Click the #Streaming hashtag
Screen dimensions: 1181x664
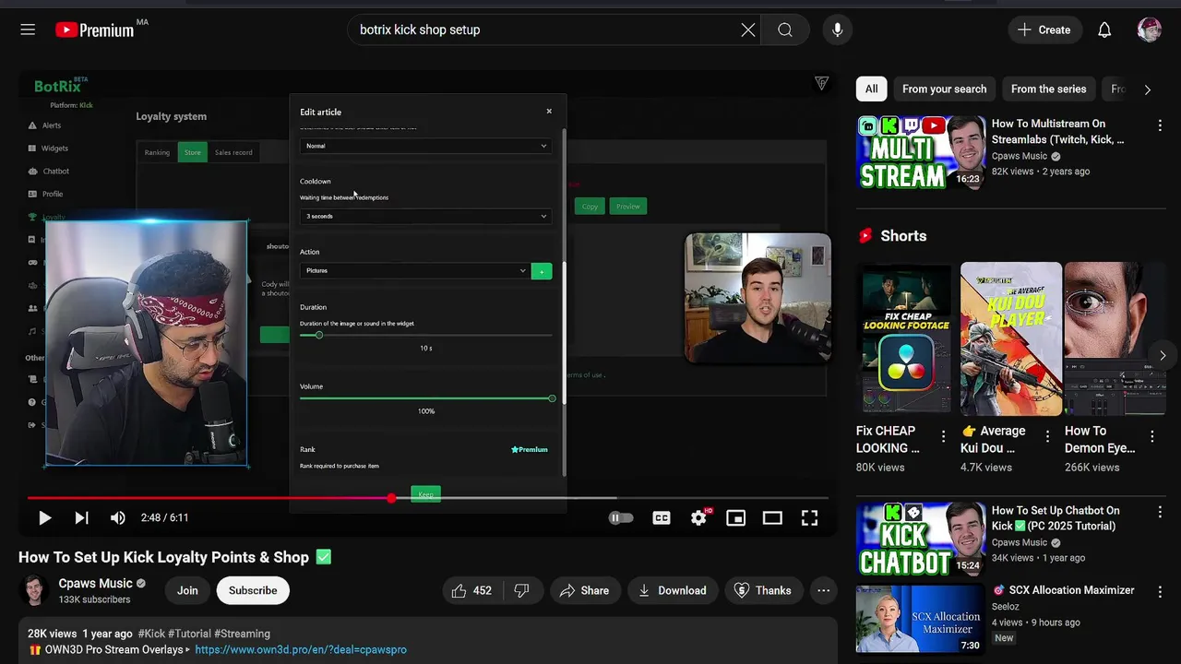242,634
